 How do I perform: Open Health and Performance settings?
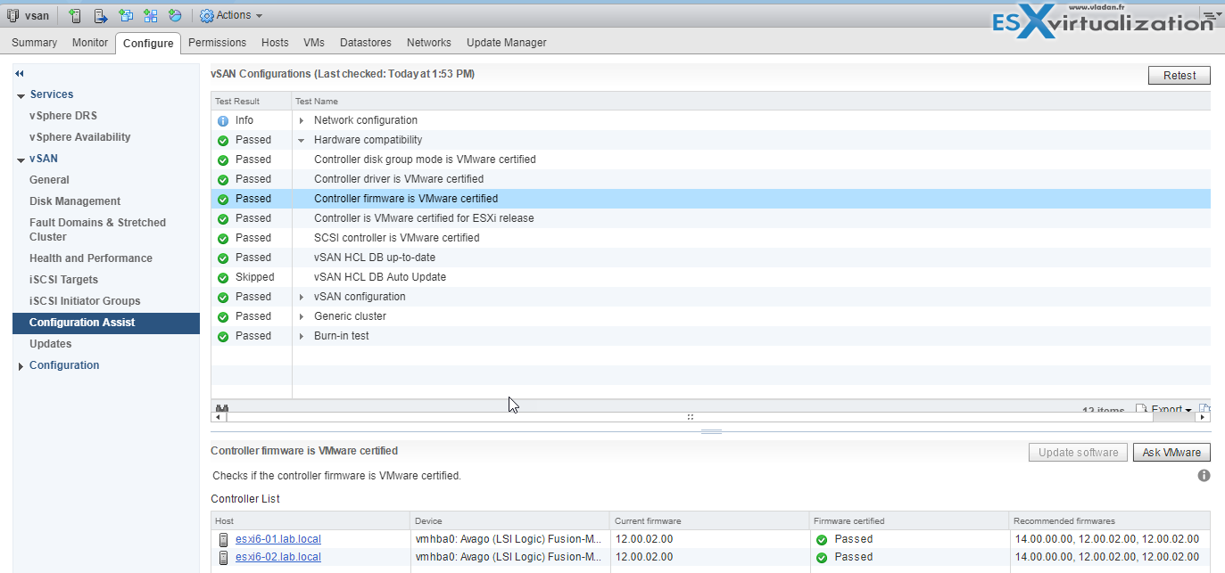pyautogui.click(x=91, y=258)
